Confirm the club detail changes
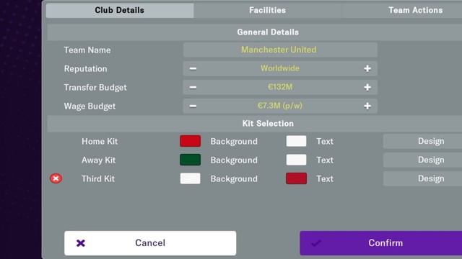 (380, 243)
